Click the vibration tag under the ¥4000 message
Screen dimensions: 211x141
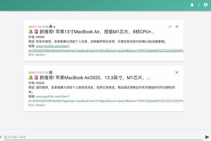(x=37, y=55)
